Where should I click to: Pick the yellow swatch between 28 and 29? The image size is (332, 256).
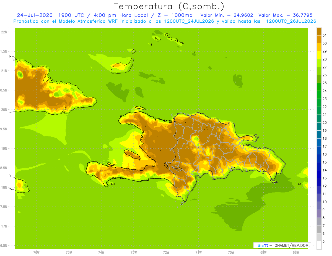tap(319, 55)
